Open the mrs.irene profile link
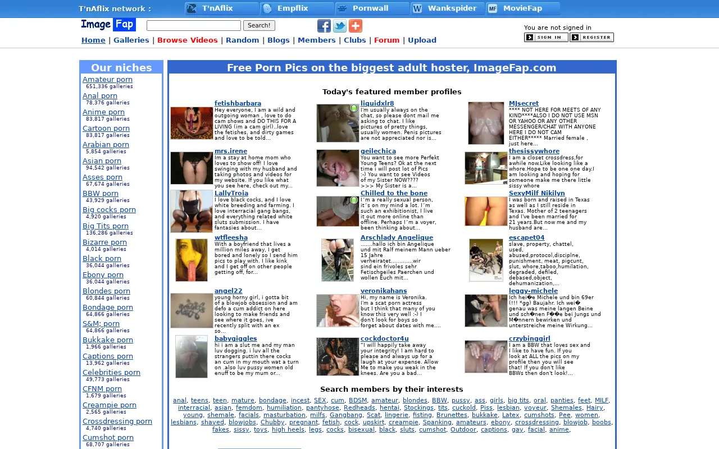Screen dimensions: 719x449 tap(231, 152)
